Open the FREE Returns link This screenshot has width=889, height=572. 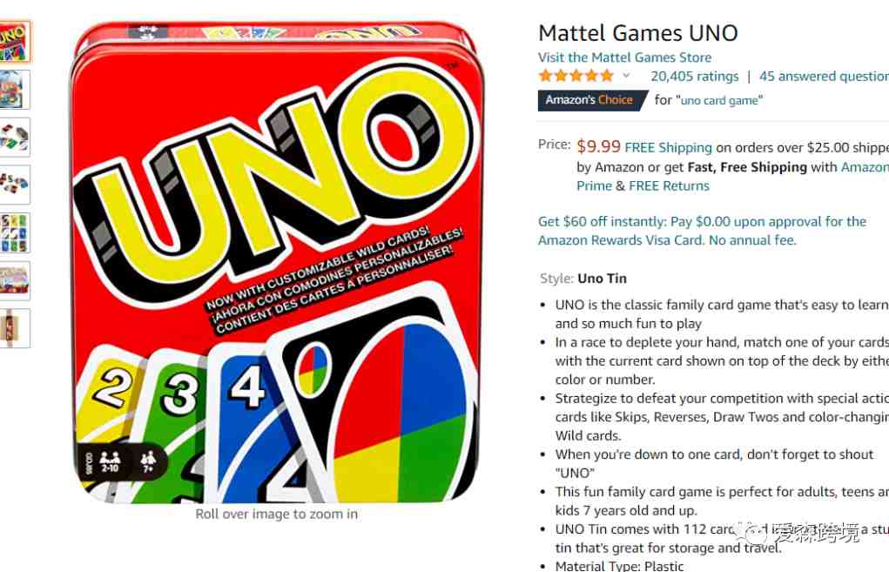pos(669,186)
